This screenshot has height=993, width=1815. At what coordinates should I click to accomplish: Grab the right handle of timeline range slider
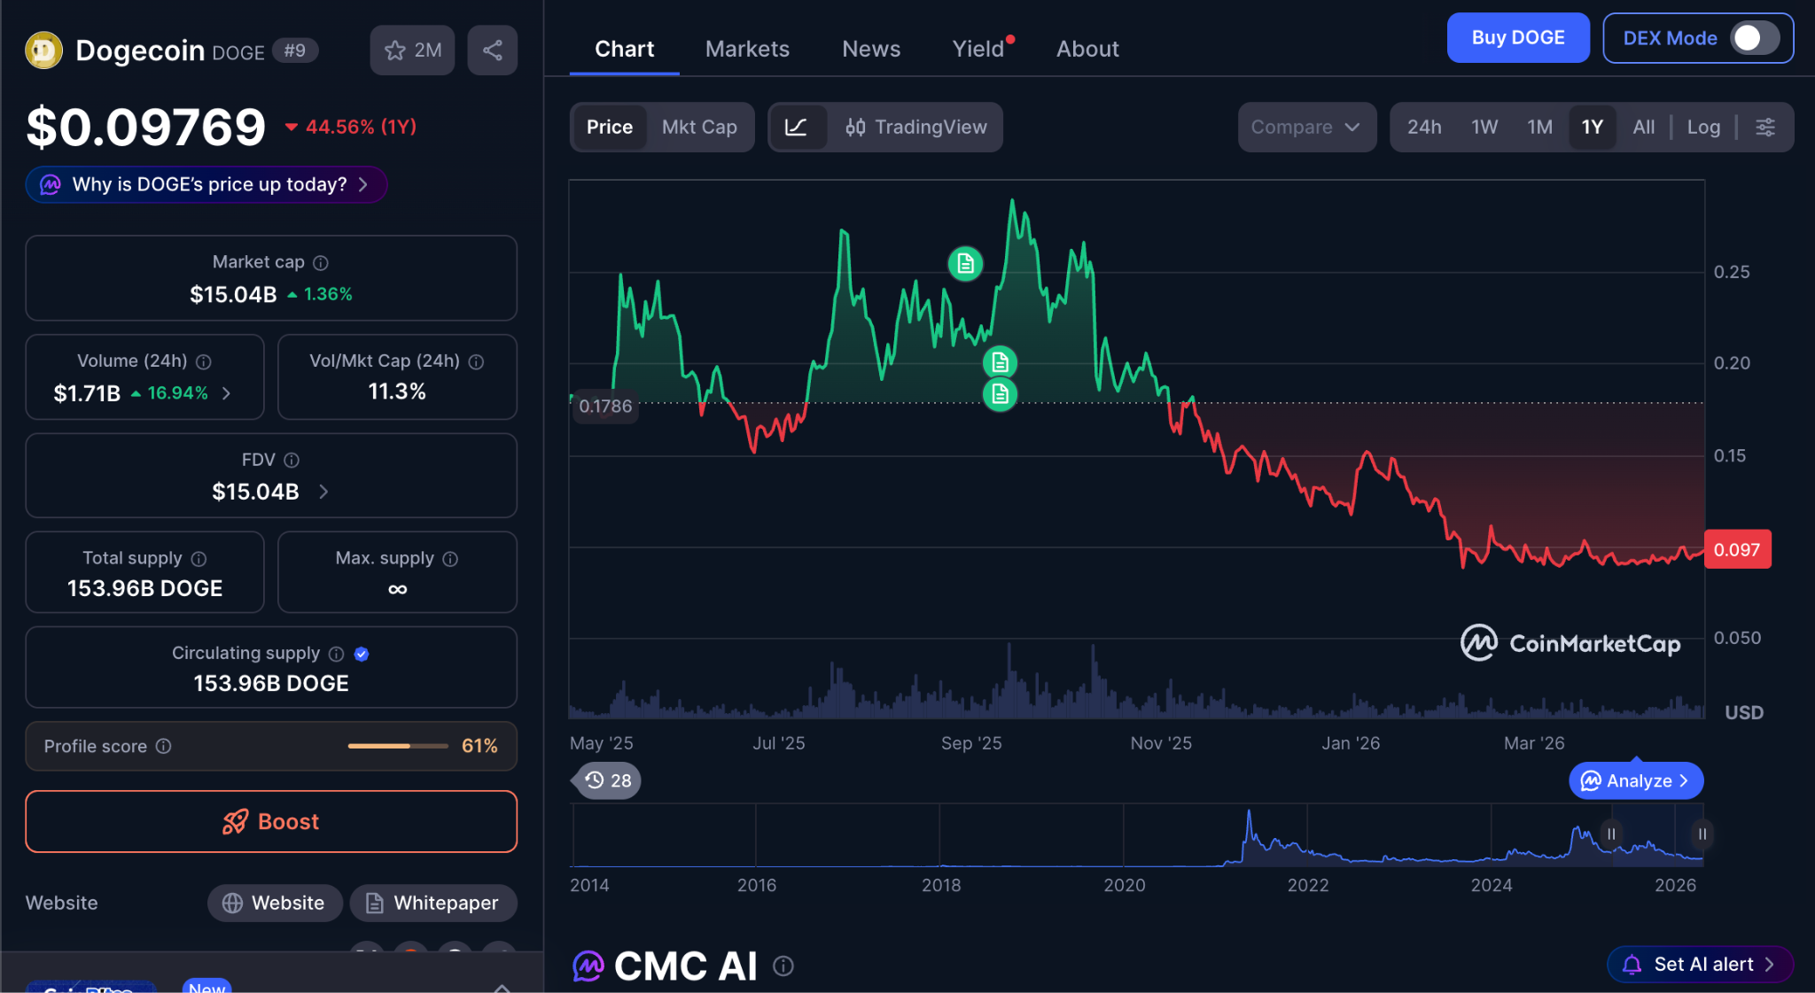(1702, 834)
